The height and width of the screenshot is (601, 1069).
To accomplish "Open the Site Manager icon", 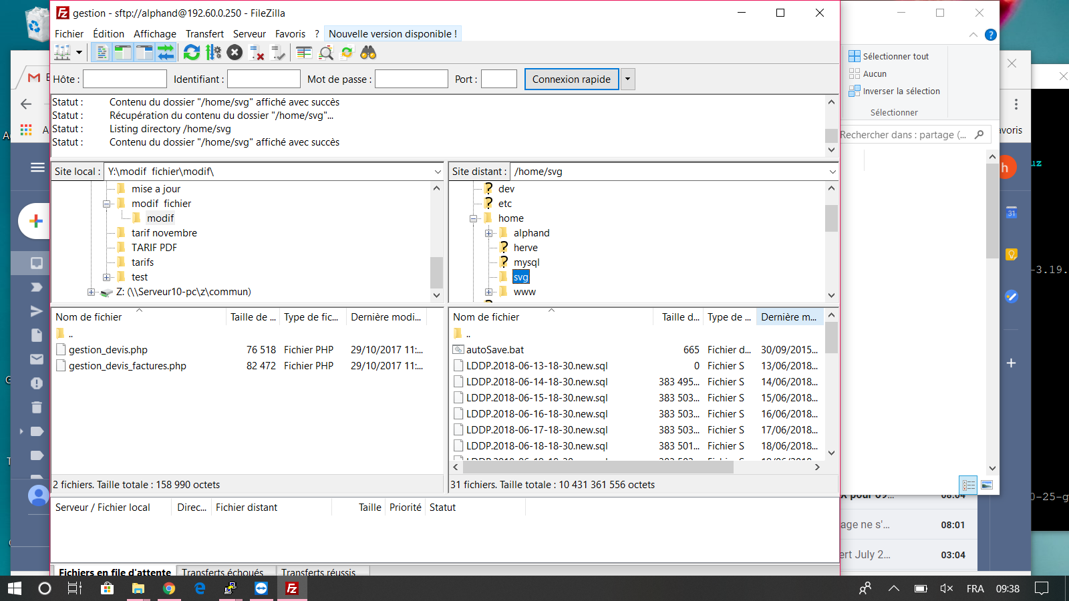I will pos(63,52).
